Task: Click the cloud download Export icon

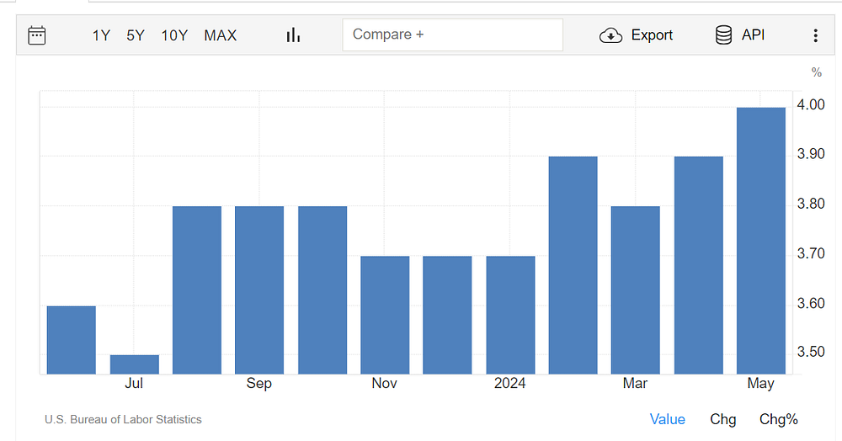Action: [610, 35]
